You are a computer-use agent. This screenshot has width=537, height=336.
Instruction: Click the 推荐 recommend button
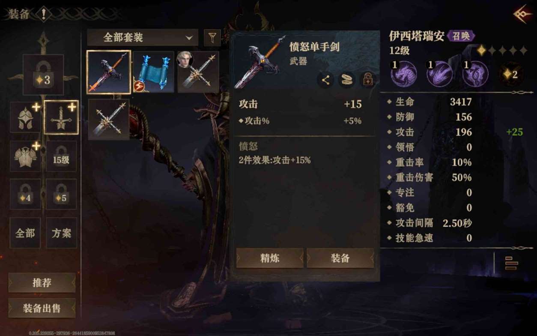coord(42,283)
